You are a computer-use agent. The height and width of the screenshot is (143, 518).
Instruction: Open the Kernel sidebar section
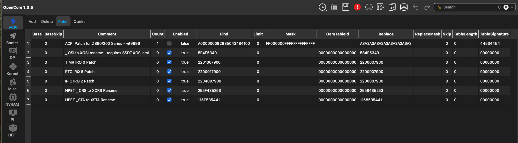(x=12, y=69)
